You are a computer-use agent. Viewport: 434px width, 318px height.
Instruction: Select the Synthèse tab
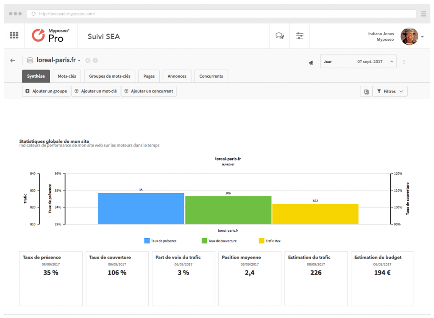36,76
